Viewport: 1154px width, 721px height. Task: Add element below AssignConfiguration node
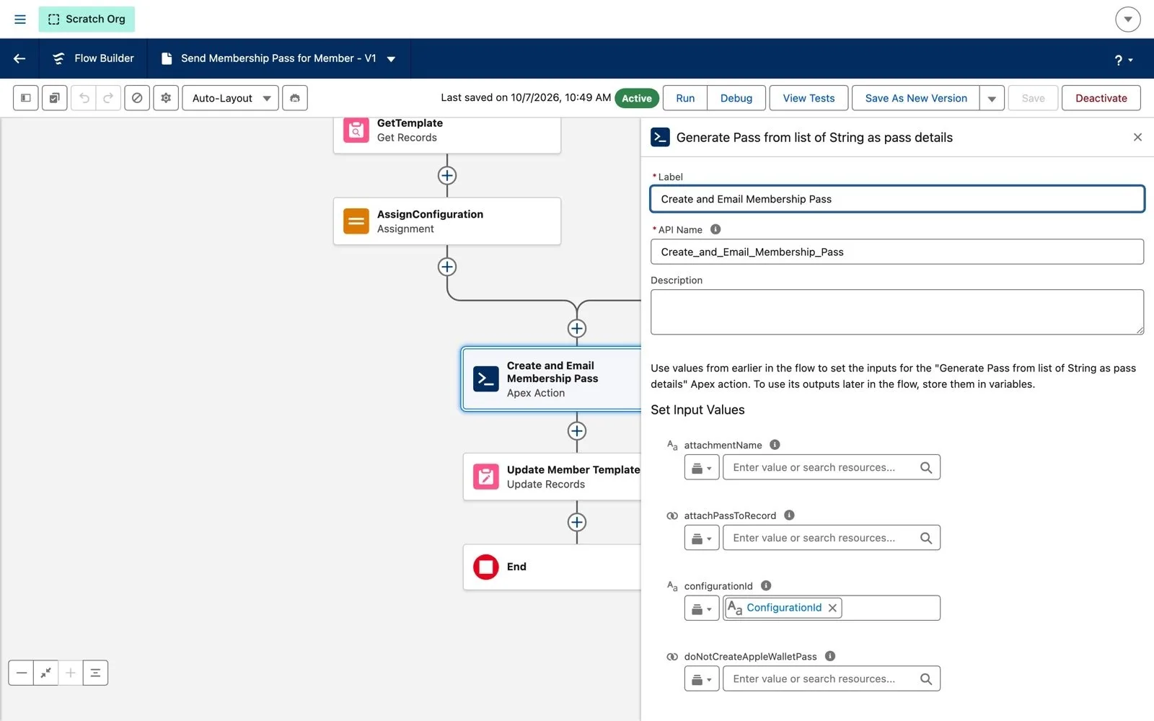447,267
